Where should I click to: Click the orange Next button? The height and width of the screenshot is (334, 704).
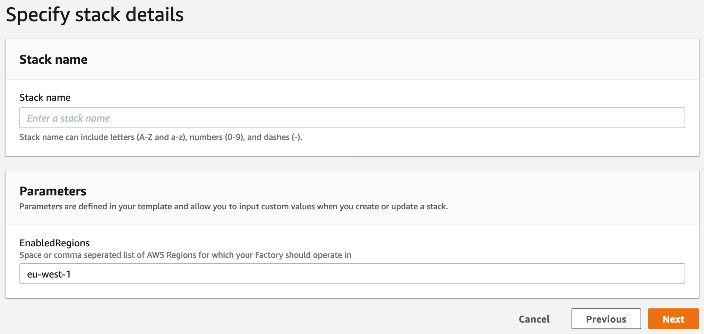pos(673,319)
